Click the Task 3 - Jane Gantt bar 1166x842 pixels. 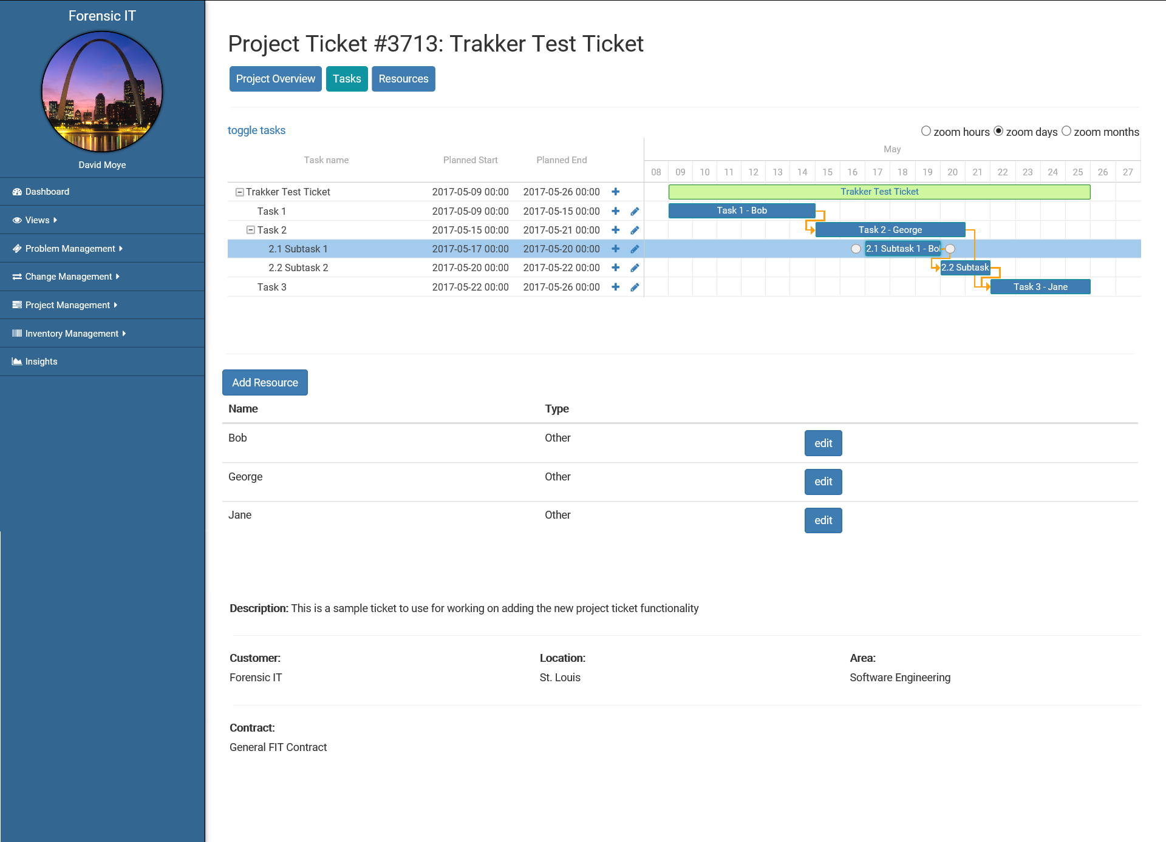coord(1040,287)
